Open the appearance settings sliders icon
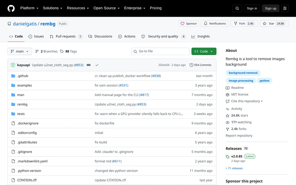The width and height of the screenshot is (296, 185). (285, 8)
